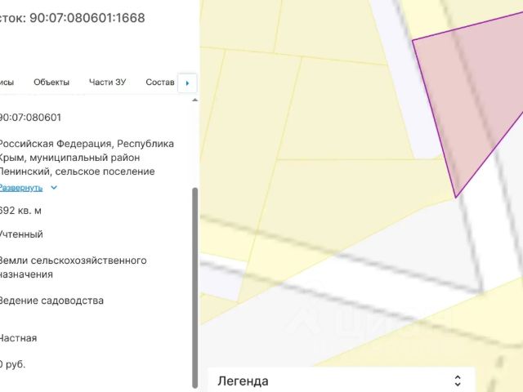The width and height of the screenshot is (523, 392).
Task: Click the parcel heading number 90:07:080601:1668
Action: click(87, 18)
